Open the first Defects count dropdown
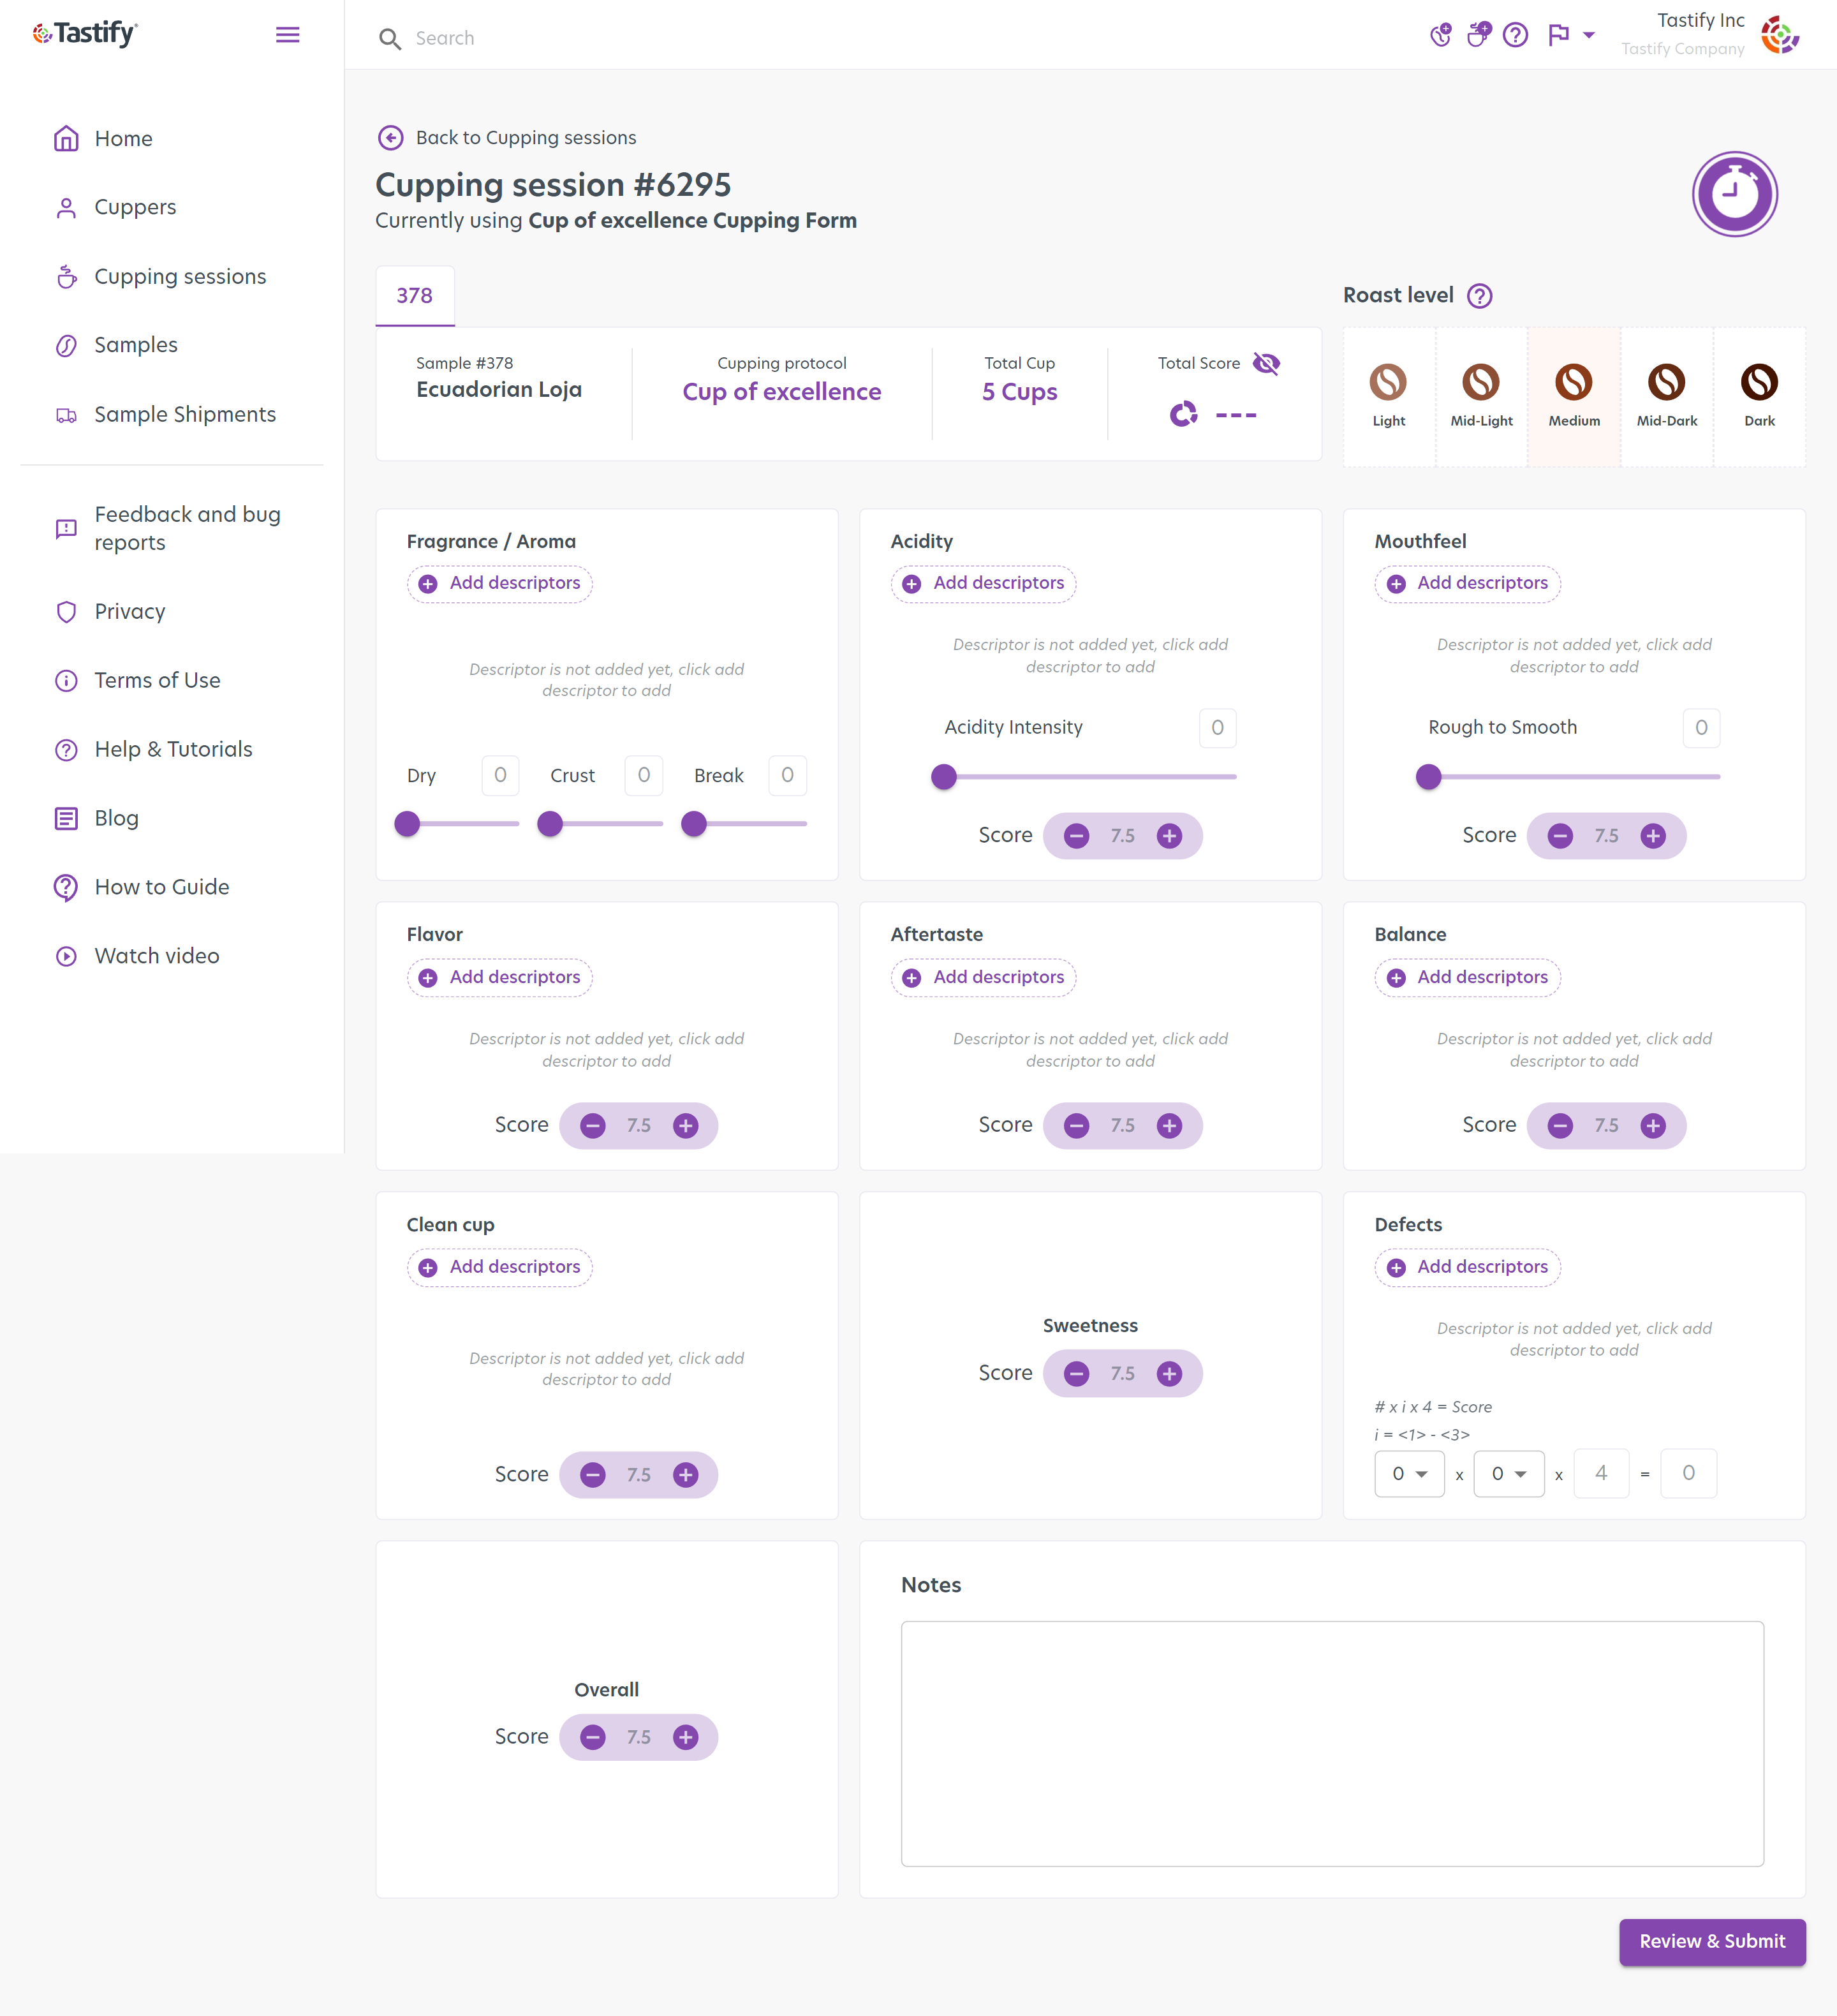 [1409, 1474]
